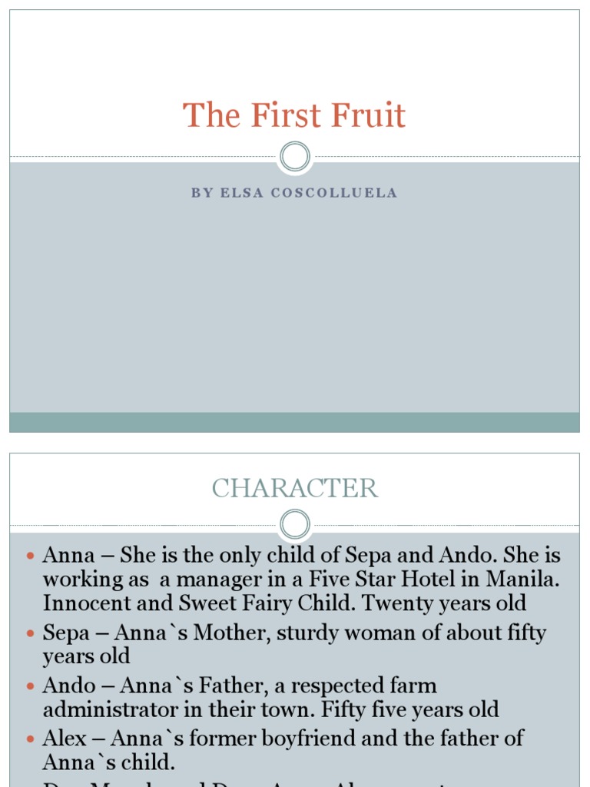Click the orange bullet beside Sepa
This screenshot has height=787, width=590.
[x=31, y=634]
